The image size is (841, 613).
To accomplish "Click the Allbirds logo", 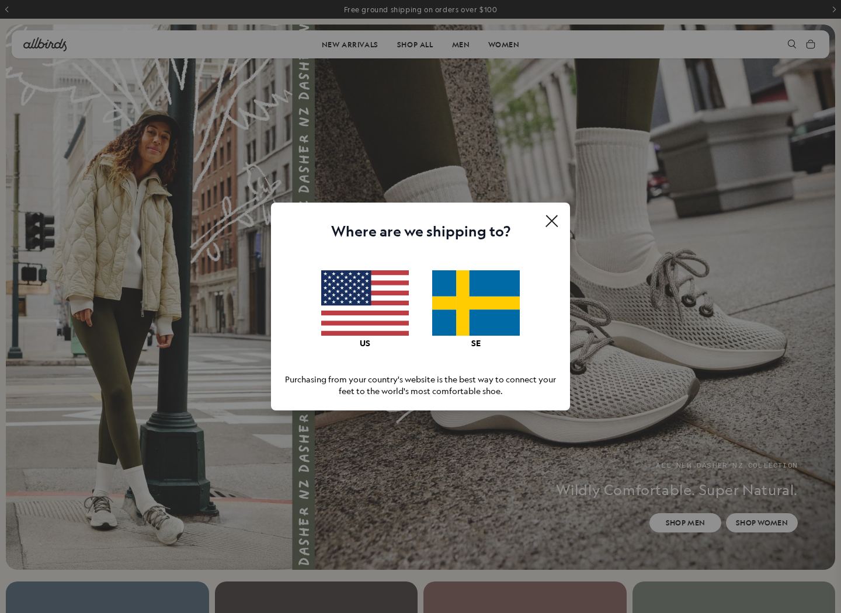I will [45, 44].
